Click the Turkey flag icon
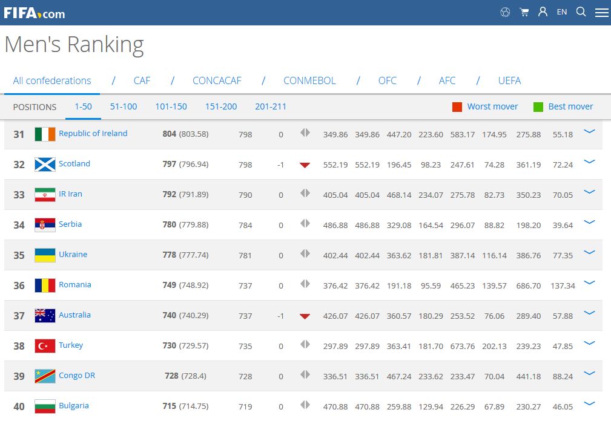This screenshot has width=611, height=421. pos(45,346)
